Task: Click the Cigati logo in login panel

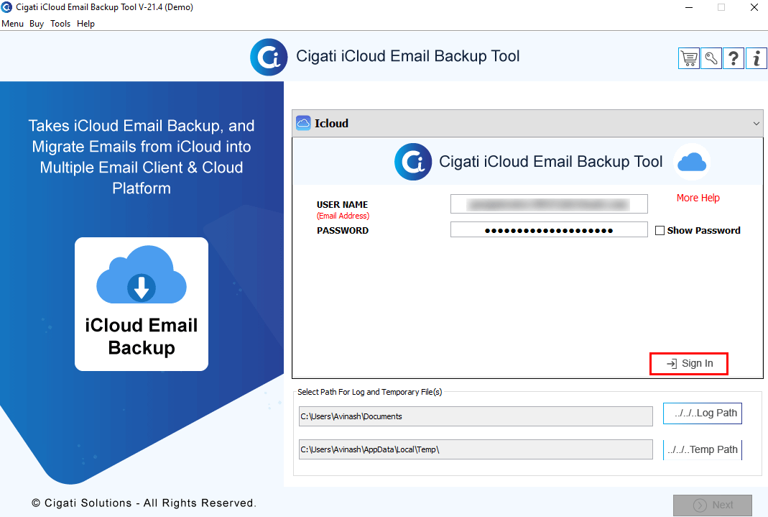Action: (x=413, y=162)
